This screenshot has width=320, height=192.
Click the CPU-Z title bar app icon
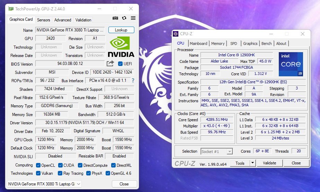point(176,34)
